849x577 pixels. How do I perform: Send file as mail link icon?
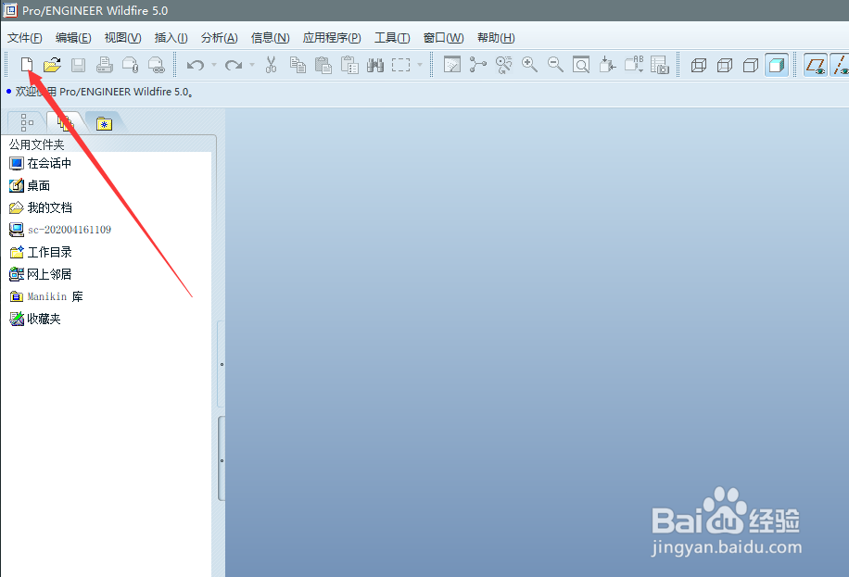[157, 65]
